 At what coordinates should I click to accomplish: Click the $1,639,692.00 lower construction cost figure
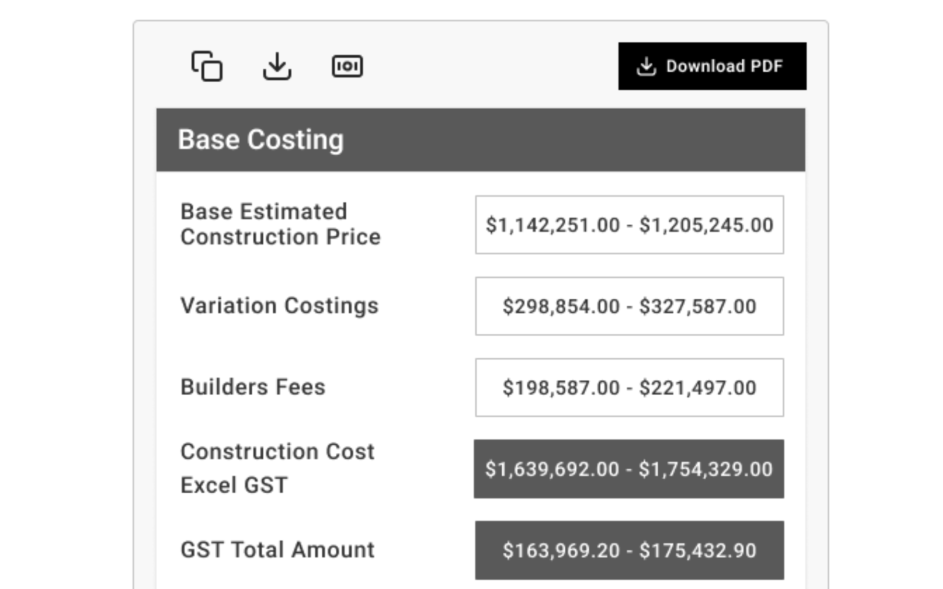tap(552, 469)
